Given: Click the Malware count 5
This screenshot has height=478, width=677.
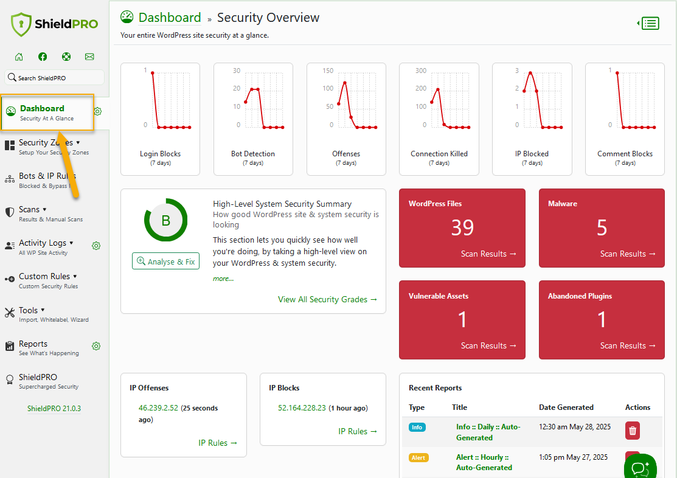Looking at the screenshot, I should pos(602,227).
